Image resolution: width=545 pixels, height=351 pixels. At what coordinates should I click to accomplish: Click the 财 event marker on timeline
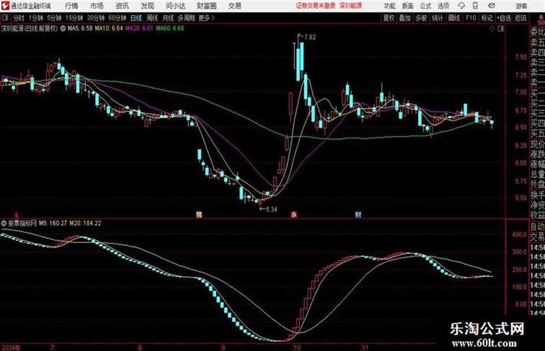358,214
